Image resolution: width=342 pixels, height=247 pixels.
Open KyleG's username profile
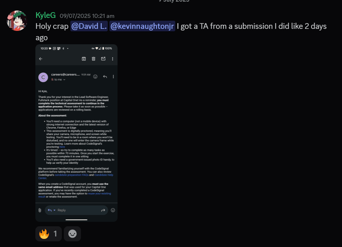click(46, 15)
